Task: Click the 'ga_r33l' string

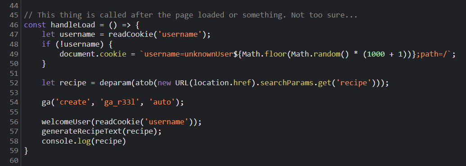Action: pos(119,103)
